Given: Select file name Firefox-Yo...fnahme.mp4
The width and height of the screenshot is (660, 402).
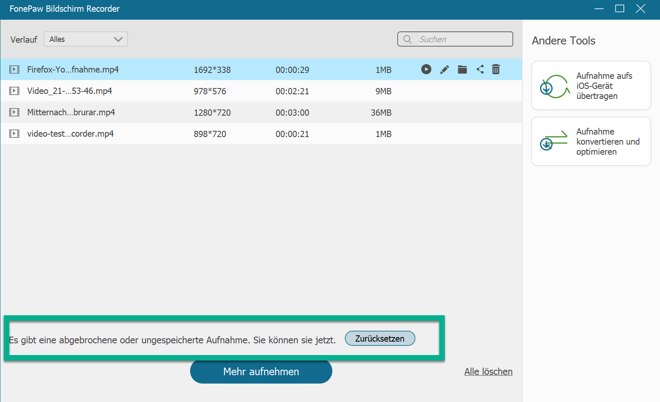Looking at the screenshot, I should tap(73, 70).
